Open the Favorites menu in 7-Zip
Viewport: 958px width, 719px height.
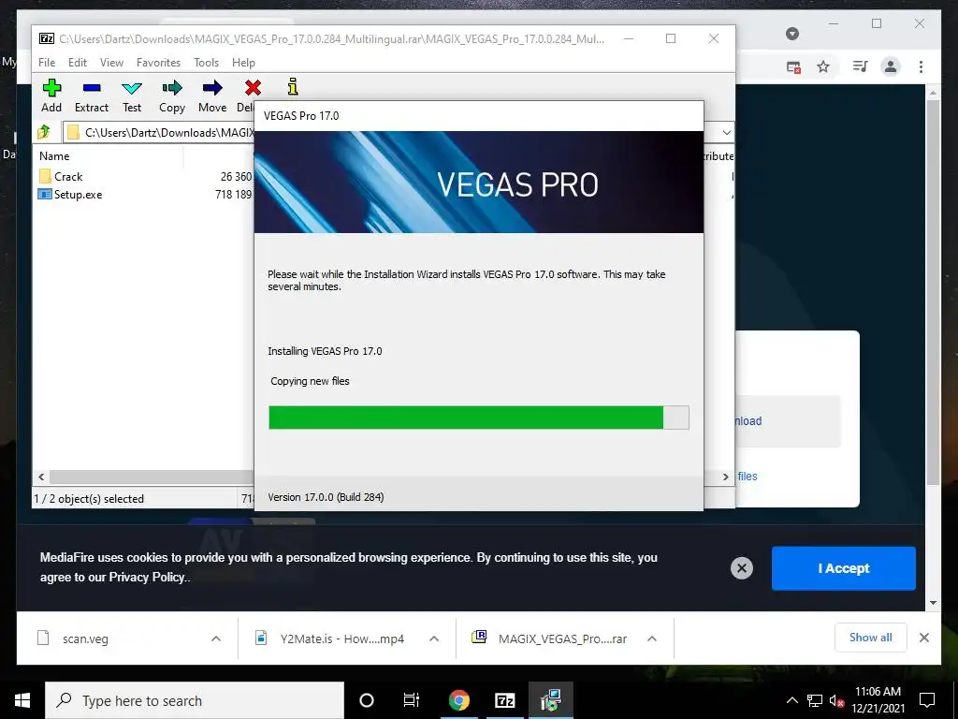tap(158, 63)
